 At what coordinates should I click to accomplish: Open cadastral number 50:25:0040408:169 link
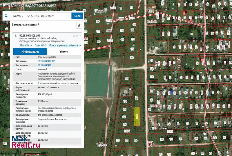point(46,61)
